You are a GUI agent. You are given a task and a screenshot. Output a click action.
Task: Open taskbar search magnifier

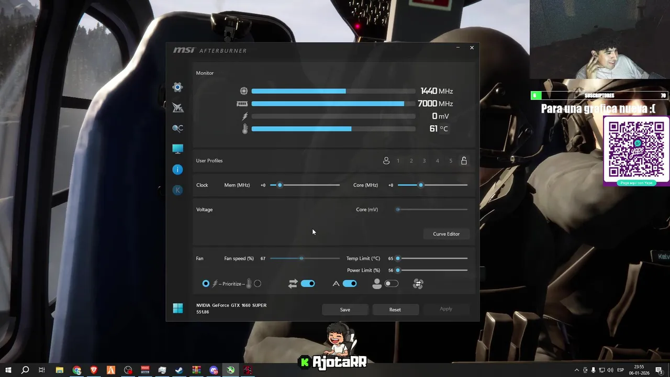coord(25,370)
